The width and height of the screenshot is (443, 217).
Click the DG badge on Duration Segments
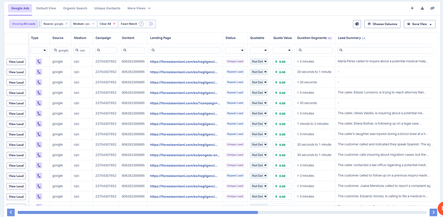330,38
